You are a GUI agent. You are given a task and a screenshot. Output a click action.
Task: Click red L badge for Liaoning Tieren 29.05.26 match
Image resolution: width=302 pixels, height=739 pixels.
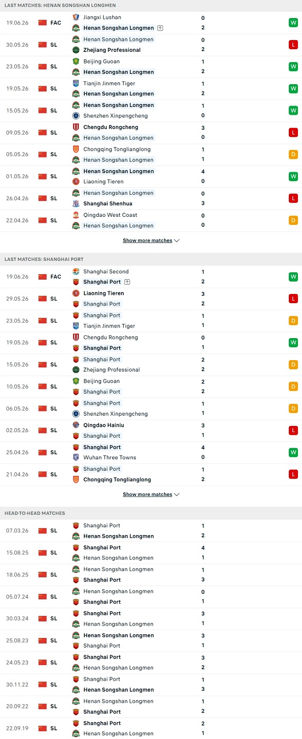point(293,299)
